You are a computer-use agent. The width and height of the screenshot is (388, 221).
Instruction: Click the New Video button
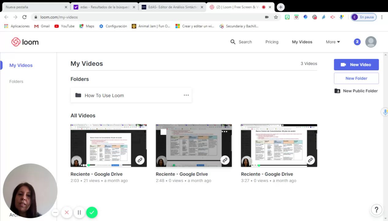coord(356,64)
